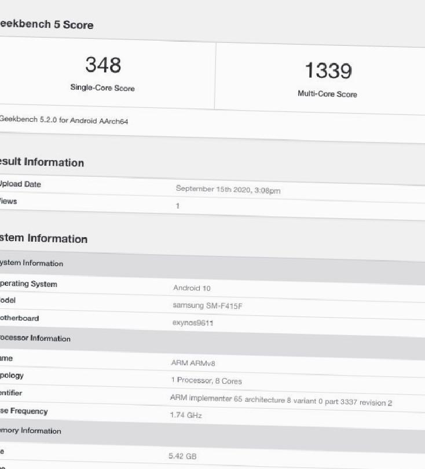Select the ARM ARMv8 processor name

(193, 363)
